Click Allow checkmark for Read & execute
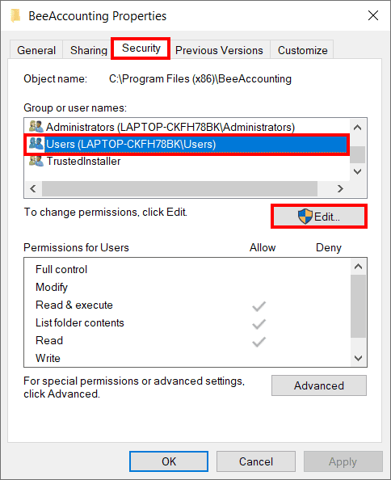 [x=259, y=305]
